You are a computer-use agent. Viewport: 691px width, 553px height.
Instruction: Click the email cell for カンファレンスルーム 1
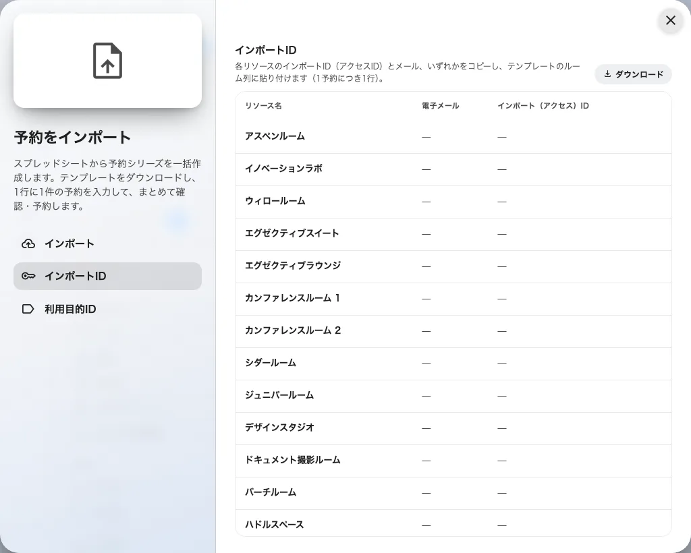point(426,299)
